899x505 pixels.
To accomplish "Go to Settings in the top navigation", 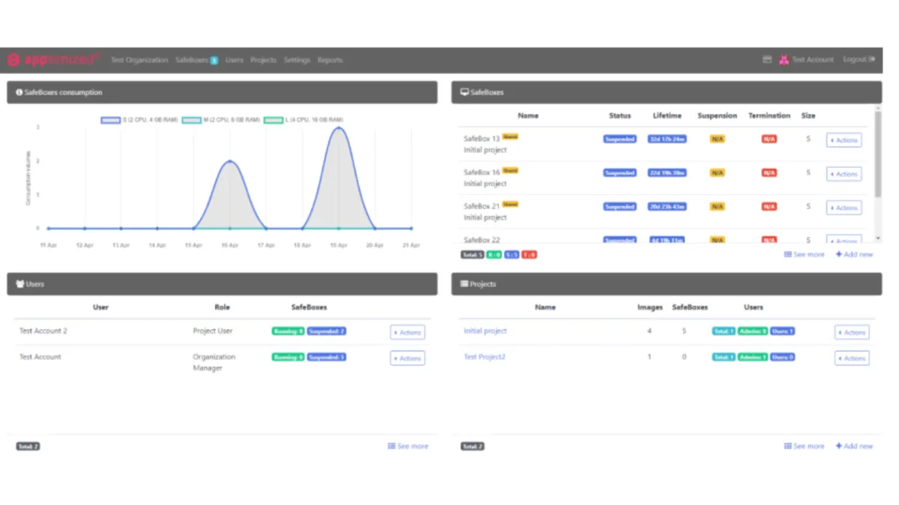I will pos(297,60).
